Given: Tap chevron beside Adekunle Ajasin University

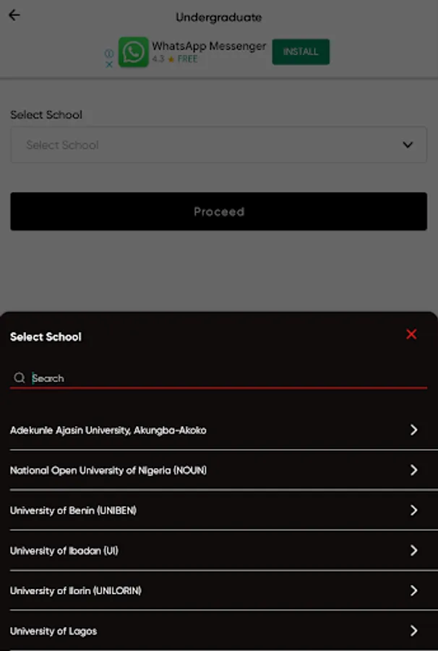Looking at the screenshot, I should 413,430.
